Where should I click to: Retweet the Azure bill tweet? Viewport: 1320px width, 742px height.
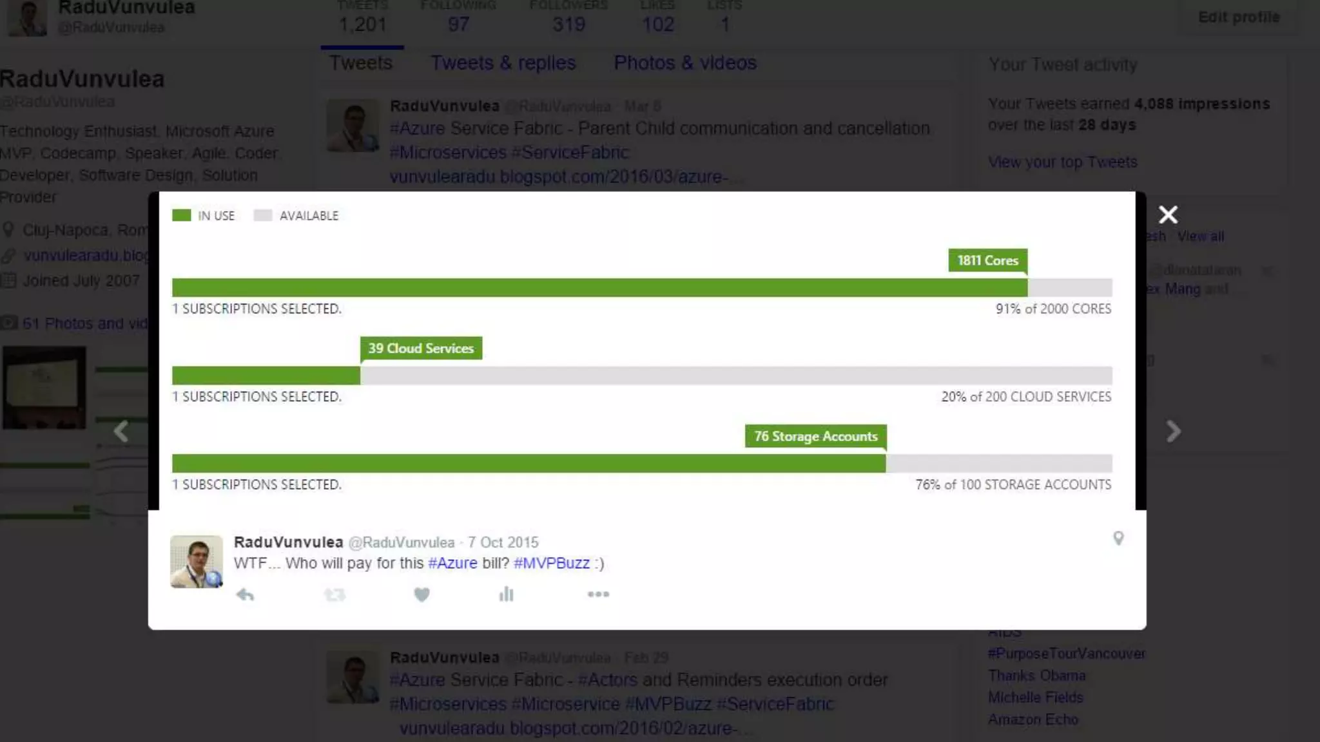pos(335,595)
